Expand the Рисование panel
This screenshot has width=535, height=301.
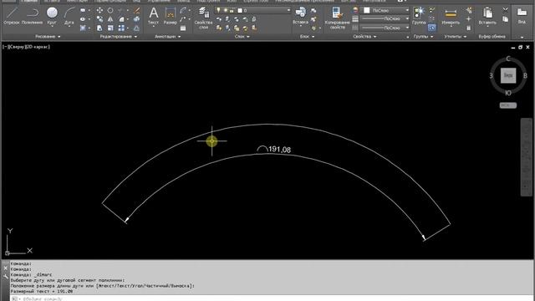click(48, 36)
